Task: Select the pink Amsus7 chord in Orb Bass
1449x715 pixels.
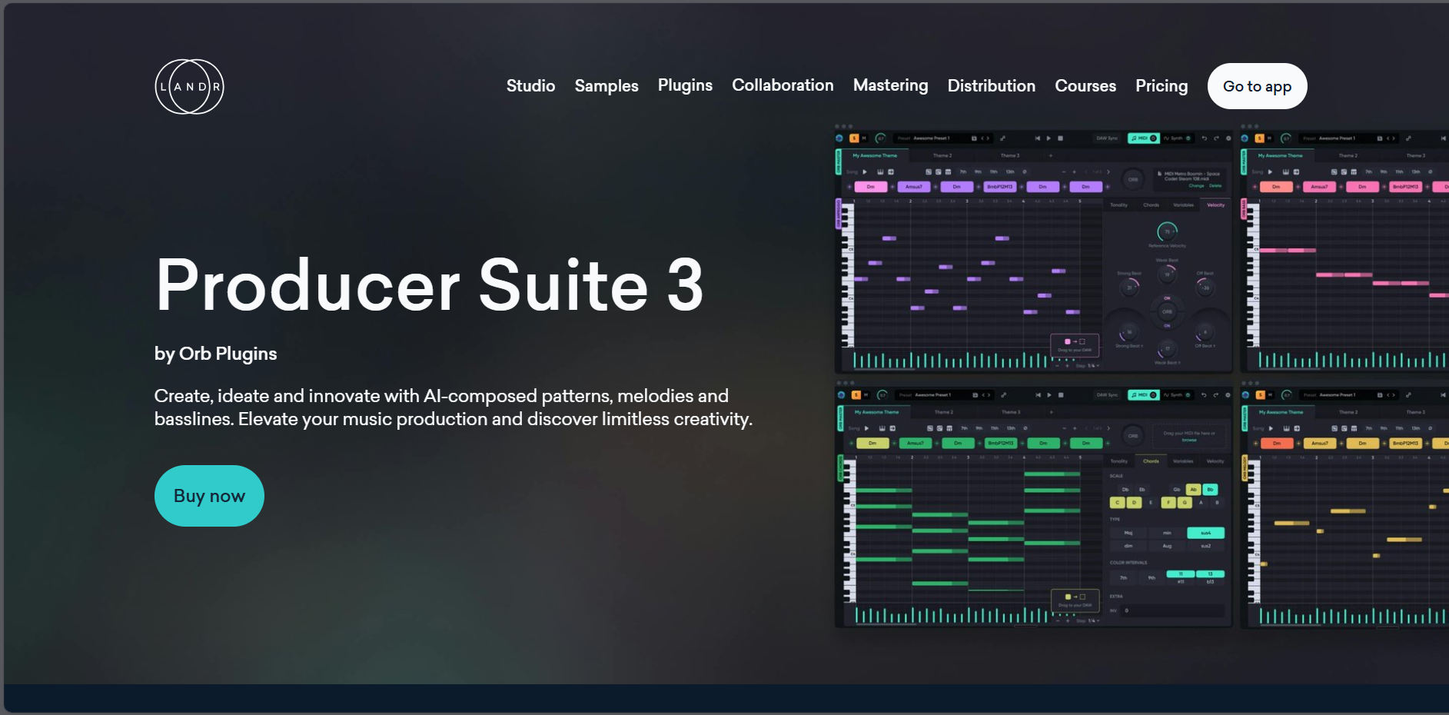Action: tap(1319, 187)
